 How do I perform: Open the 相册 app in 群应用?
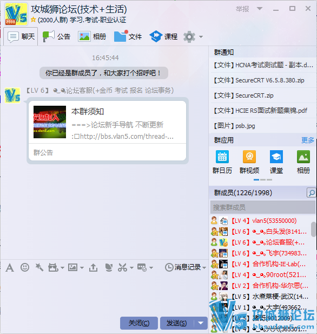pos(303,162)
